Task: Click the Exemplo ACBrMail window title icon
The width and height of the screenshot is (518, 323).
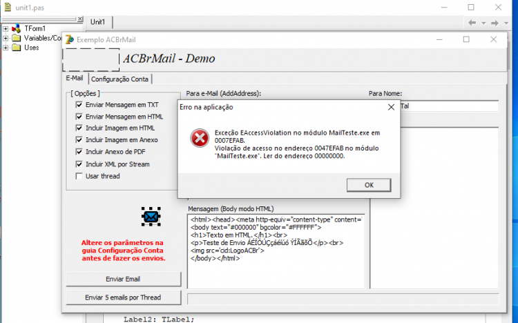Action: pyautogui.click(x=70, y=39)
